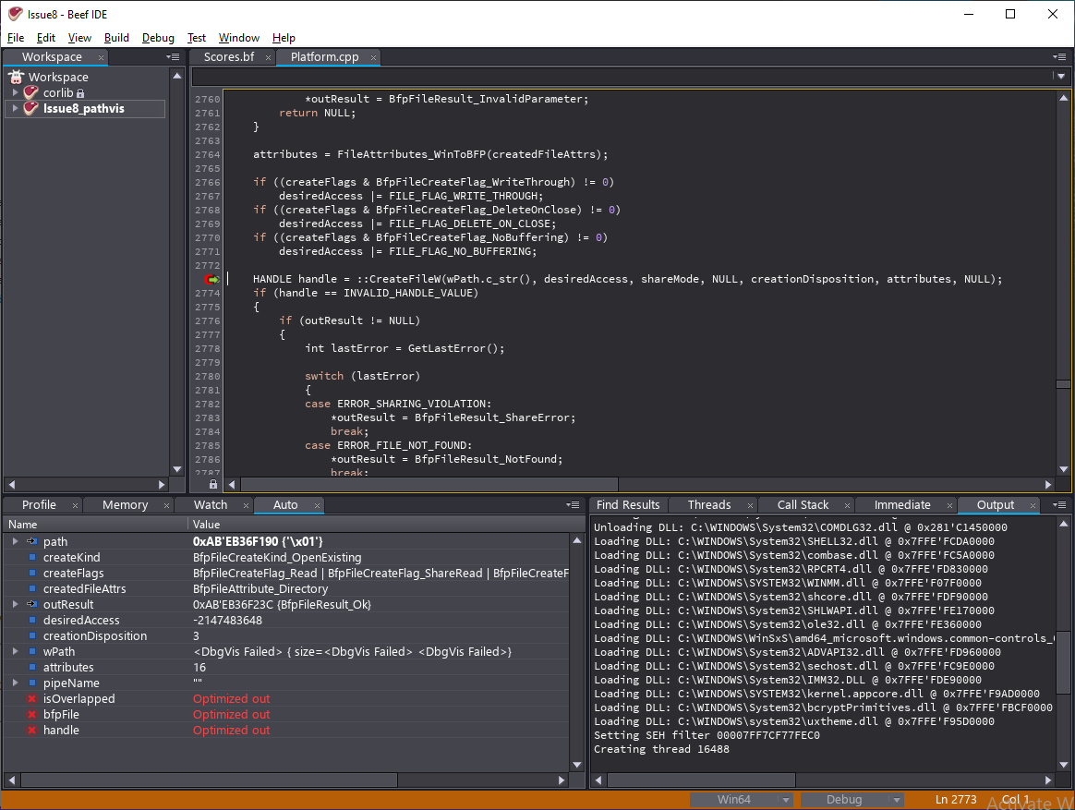This screenshot has height=810, width=1075.
Task: Close the Output panel tab
Action: [1033, 505]
